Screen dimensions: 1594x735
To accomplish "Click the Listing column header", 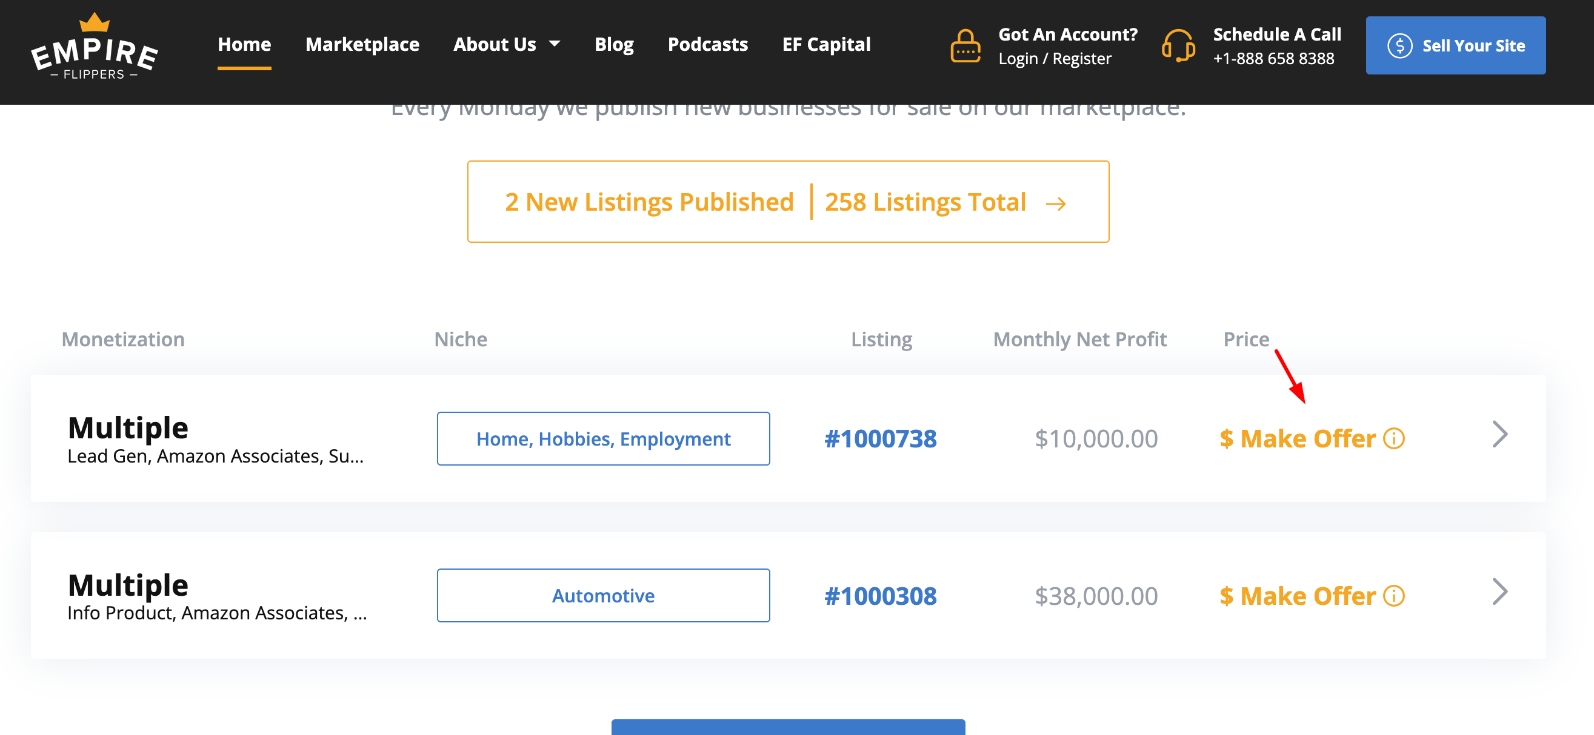I will click(x=881, y=340).
